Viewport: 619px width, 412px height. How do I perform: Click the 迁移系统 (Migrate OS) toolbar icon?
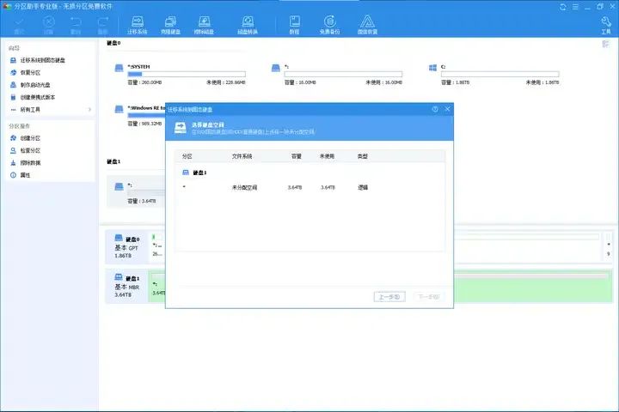(x=137, y=25)
